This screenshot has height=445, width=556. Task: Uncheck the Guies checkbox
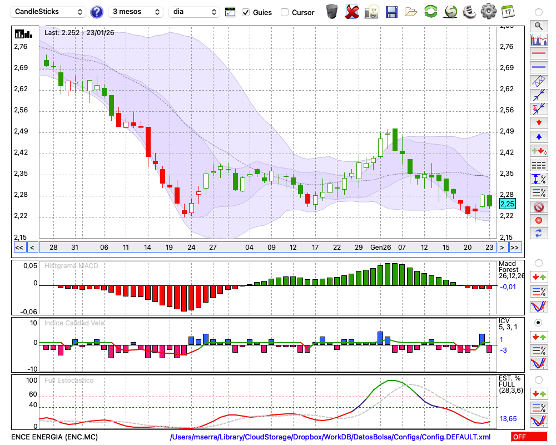(246, 12)
